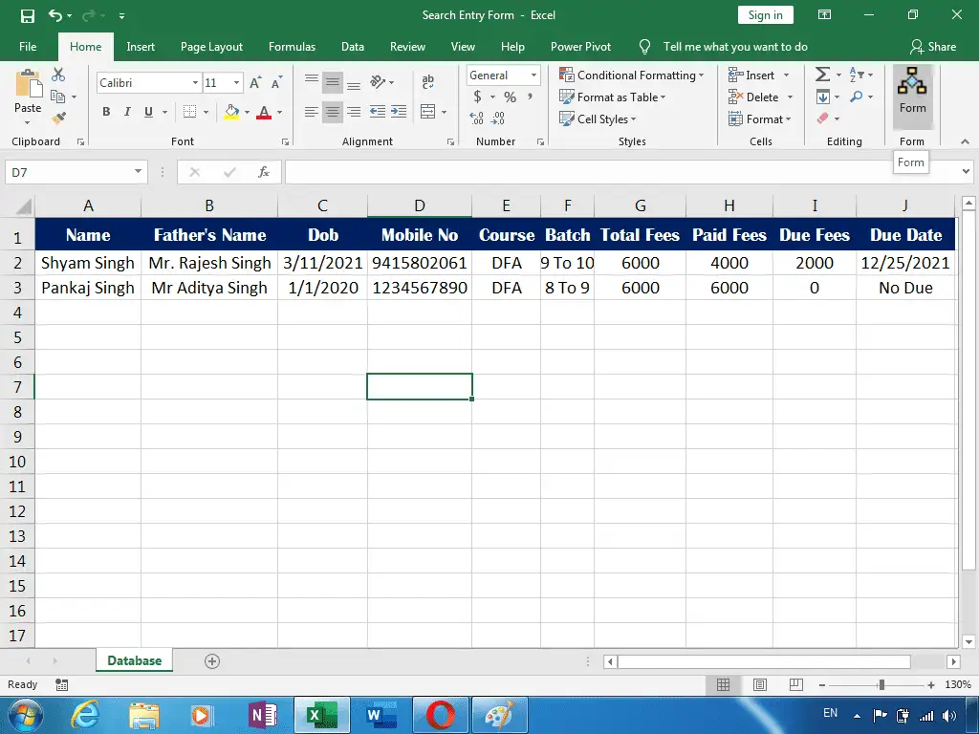Click the Borders icon
Screen dimensions: 979x734
190,112
